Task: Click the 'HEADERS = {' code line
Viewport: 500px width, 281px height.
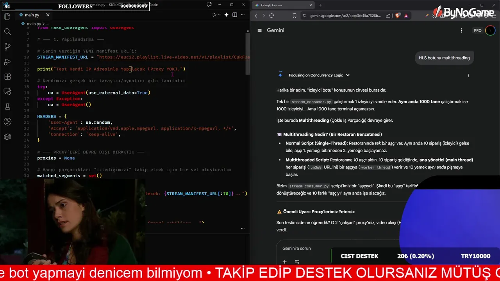Action: 52,116
